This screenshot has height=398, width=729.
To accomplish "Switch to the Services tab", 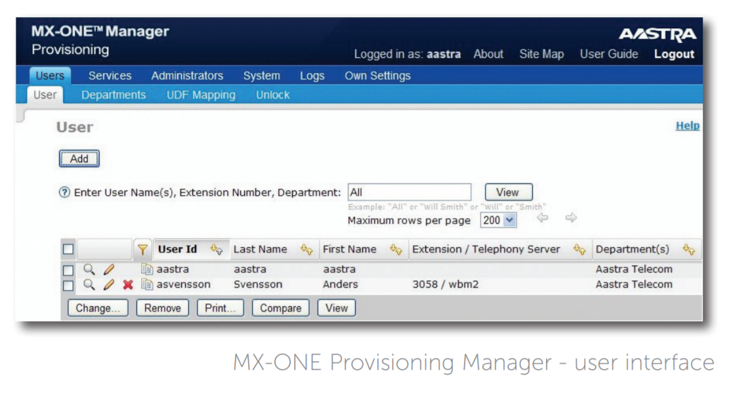I will [110, 76].
